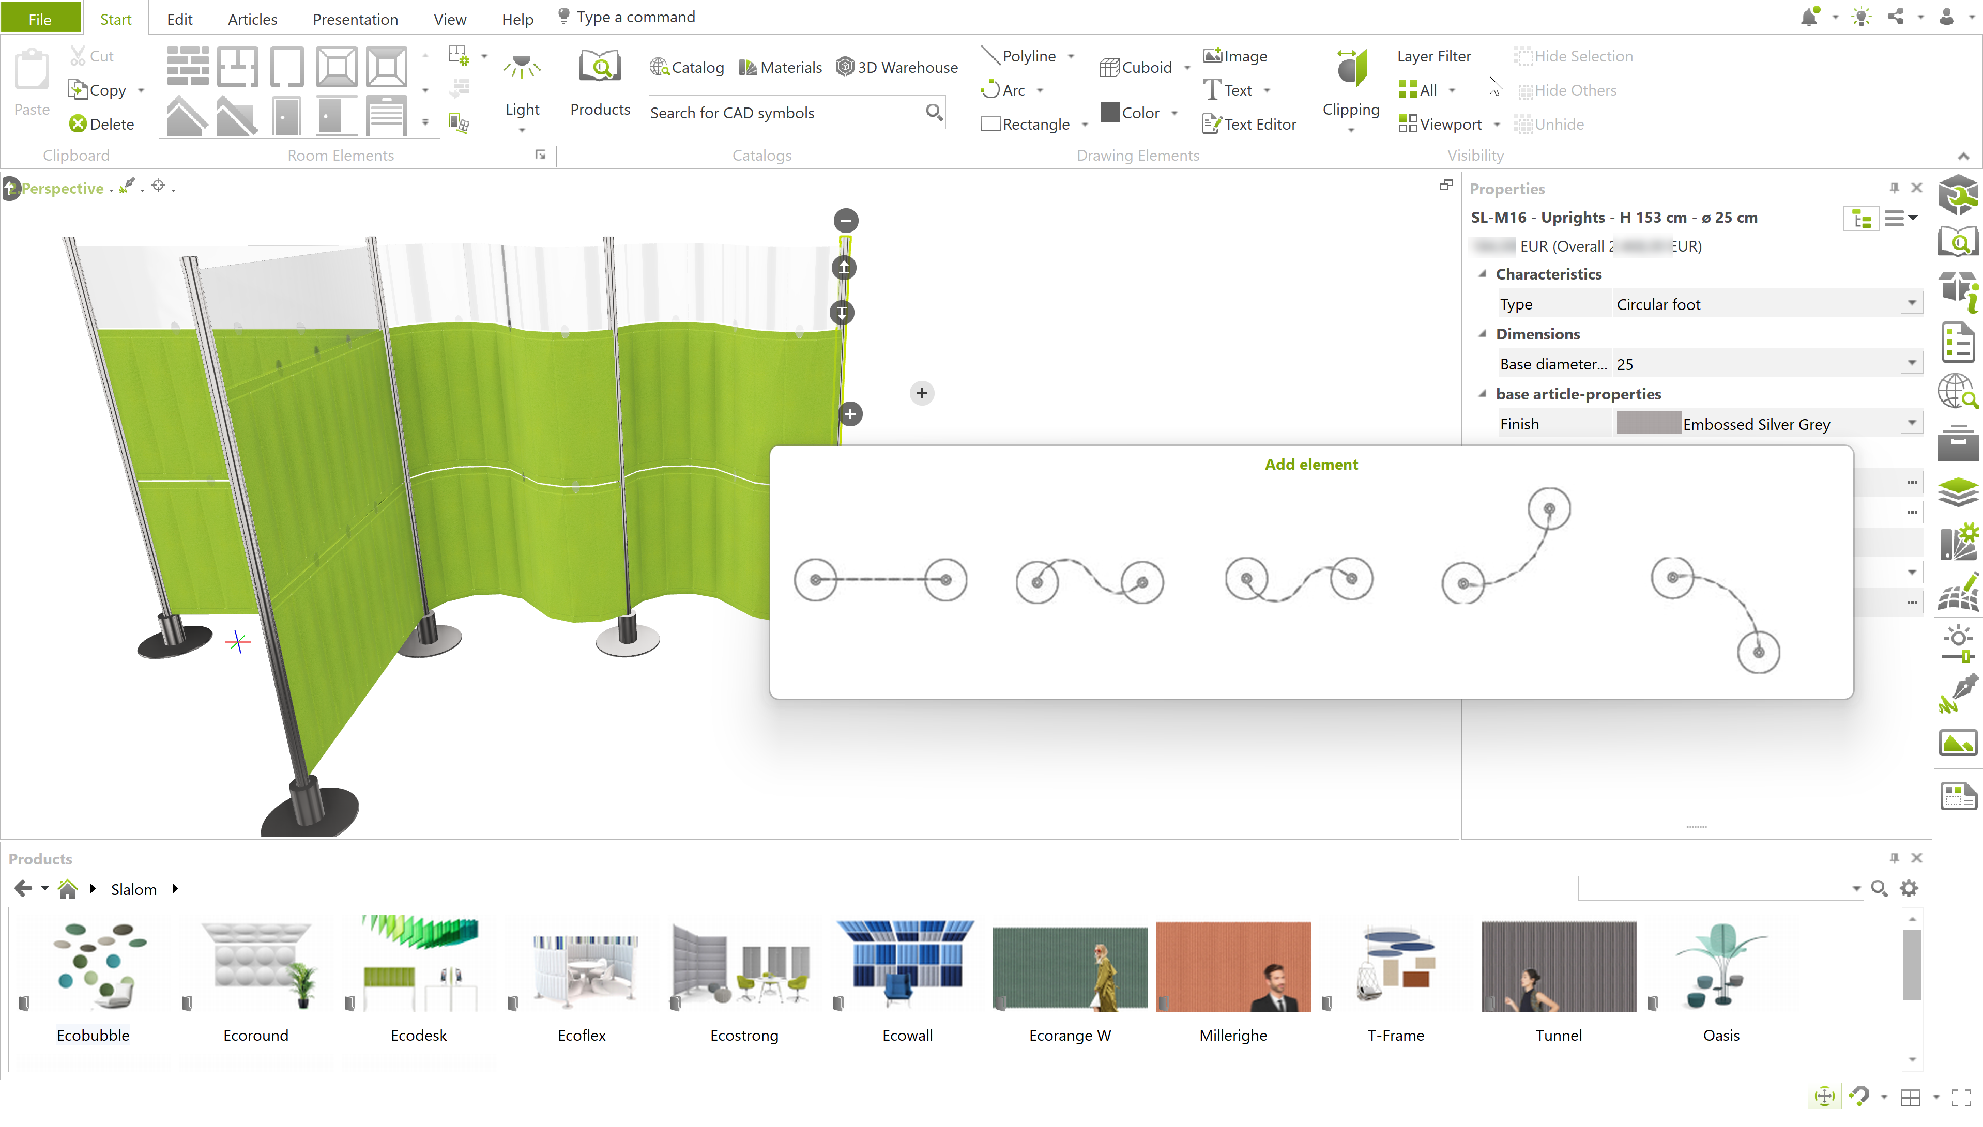The height and width of the screenshot is (1127, 1983).
Task: Click the minus handle on the upright
Action: (846, 221)
